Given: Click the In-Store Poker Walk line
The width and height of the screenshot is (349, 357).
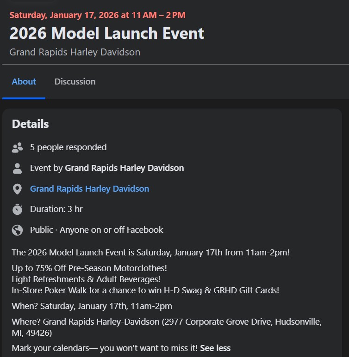Looking at the screenshot, I should tap(145, 290).
